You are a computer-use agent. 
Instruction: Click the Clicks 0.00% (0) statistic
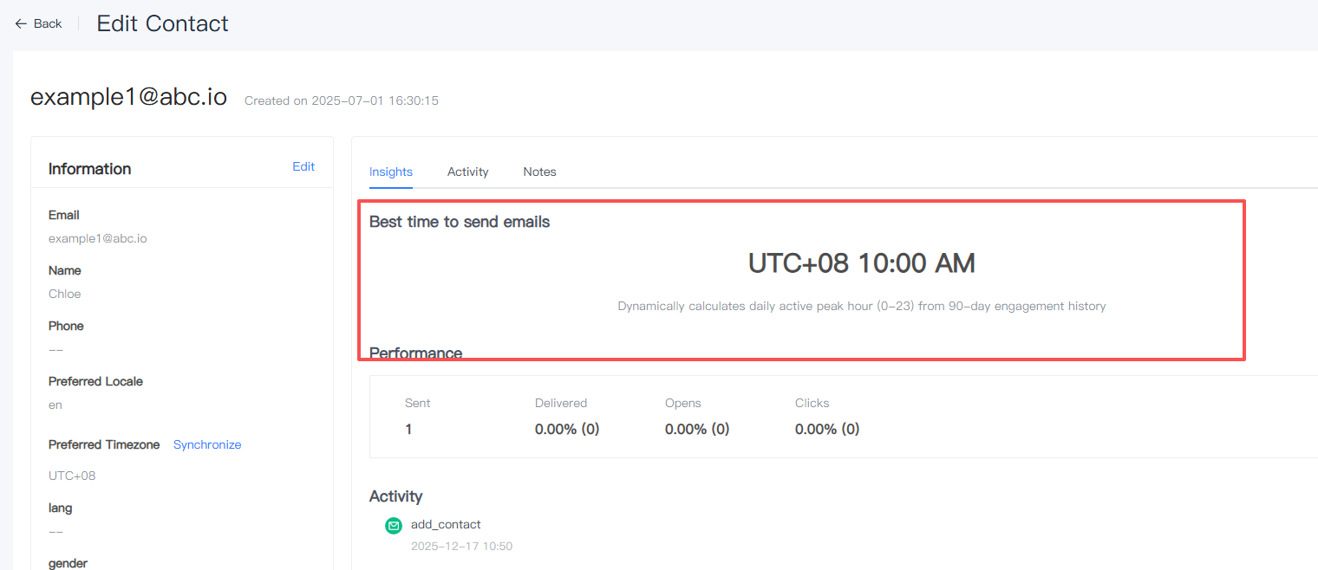click(827, 429)
